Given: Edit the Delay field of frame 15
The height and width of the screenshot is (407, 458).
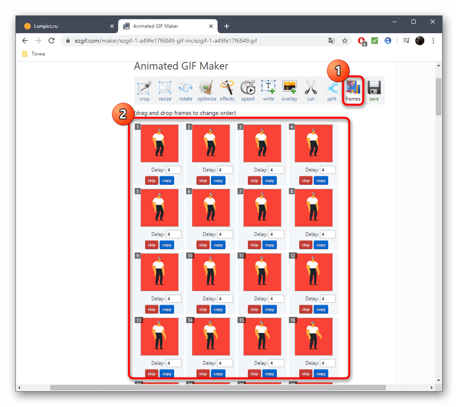Looking at the screenshot, I should pyautogui.click(x=276, y=363).
